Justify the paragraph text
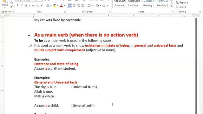Viewport: 203px width, 114px height. 83,6
